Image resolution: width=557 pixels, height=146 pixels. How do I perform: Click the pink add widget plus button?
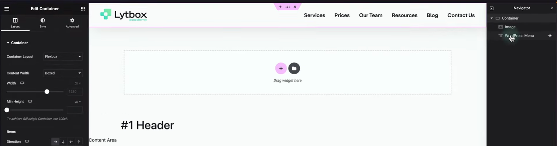point(281,68)
